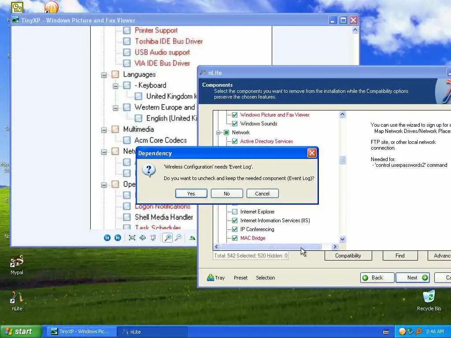Collapse the Network tree node in nLite
Viewport: 451px width, 338px height.
tap(218, 132)
